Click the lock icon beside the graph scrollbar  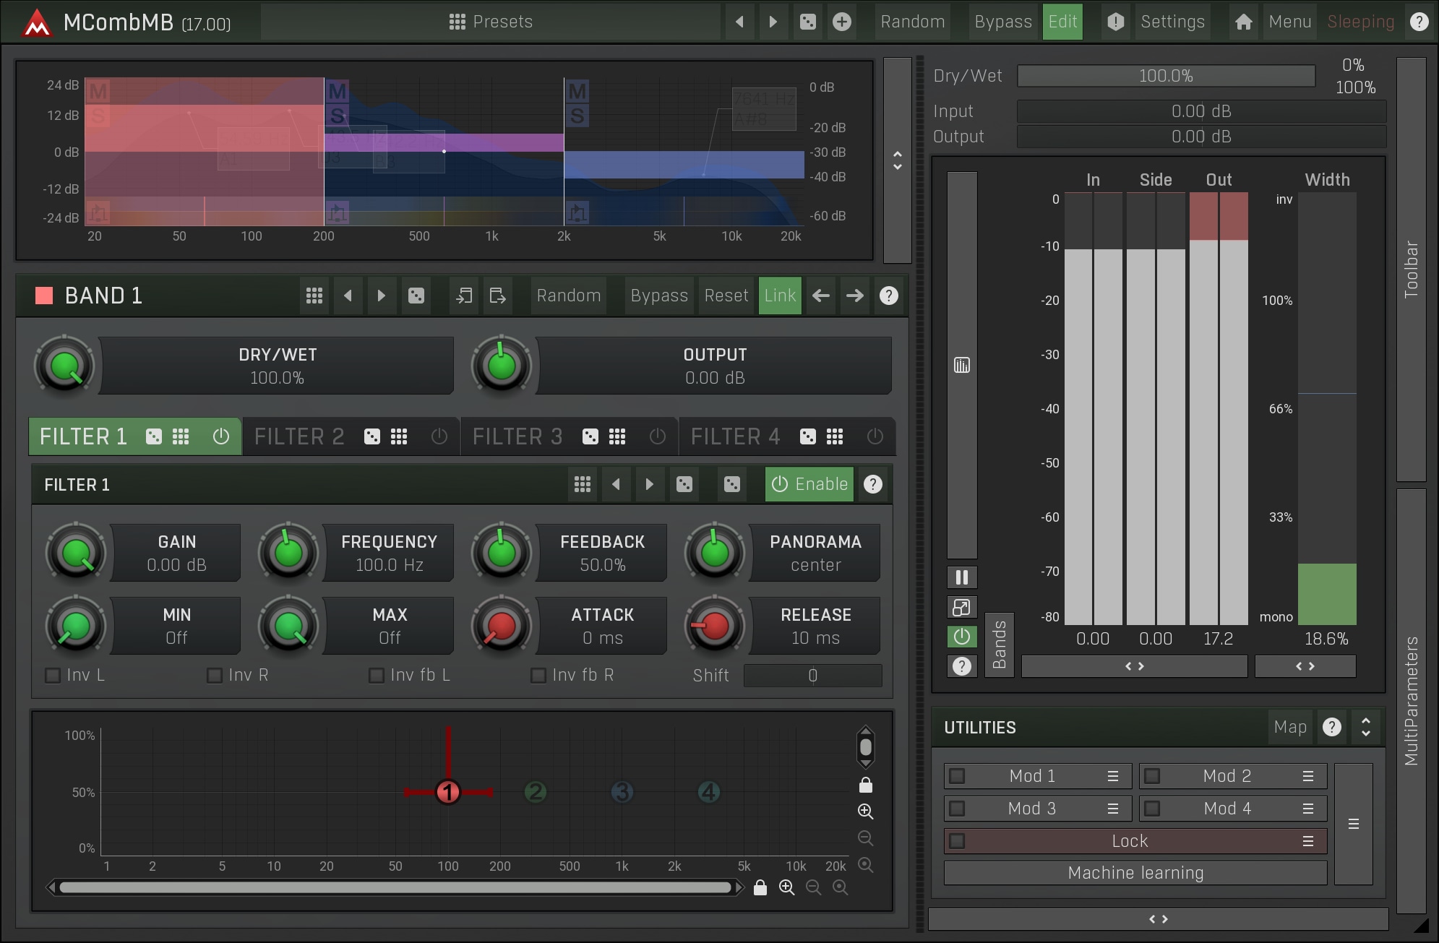(x=760, y=887)
